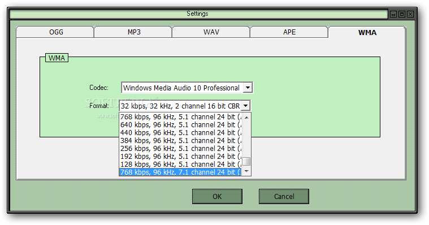This screenshot has height=225, width=429.
Task: Switch to the MP3 tab
Action: pos(133,32)
